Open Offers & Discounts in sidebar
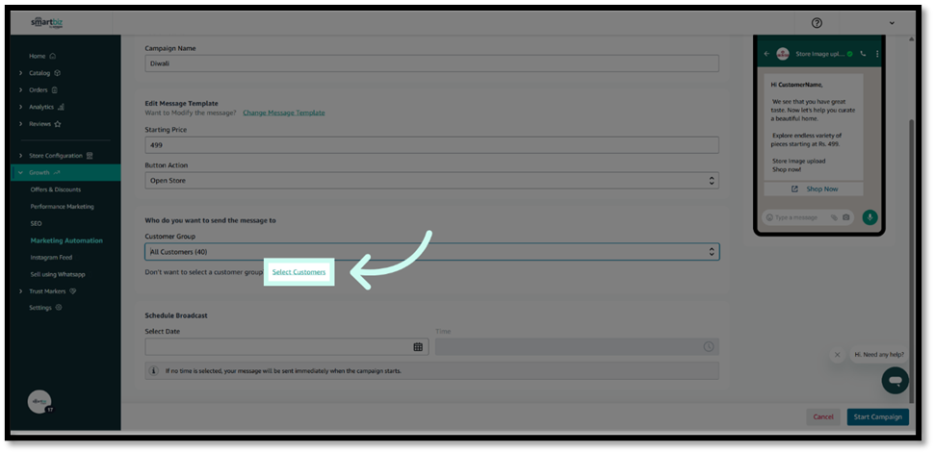This screenshot has width=934, height=453. pos(56,189)
